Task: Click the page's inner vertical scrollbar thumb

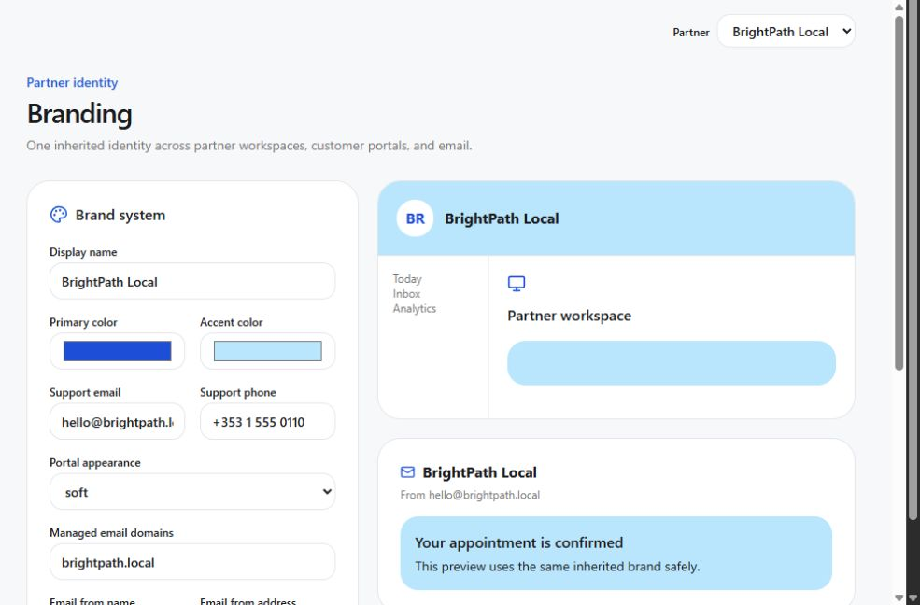Action: [899, 193]
